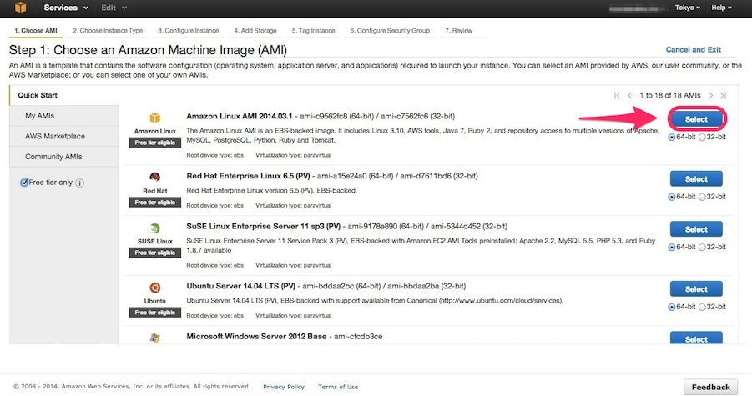The width and height of the screenshot is (752, 396).
Task: Click the Free tier info icon
Action: point(80,183)
